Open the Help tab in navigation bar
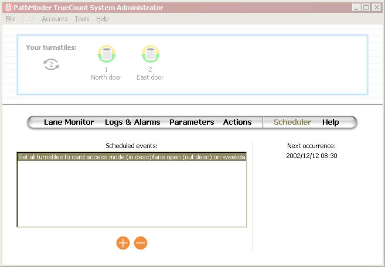The height and width of the screenshot is (267, 385). click(x=331, y=122)
